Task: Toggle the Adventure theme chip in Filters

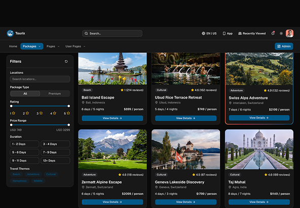Action: coord(33,174)
